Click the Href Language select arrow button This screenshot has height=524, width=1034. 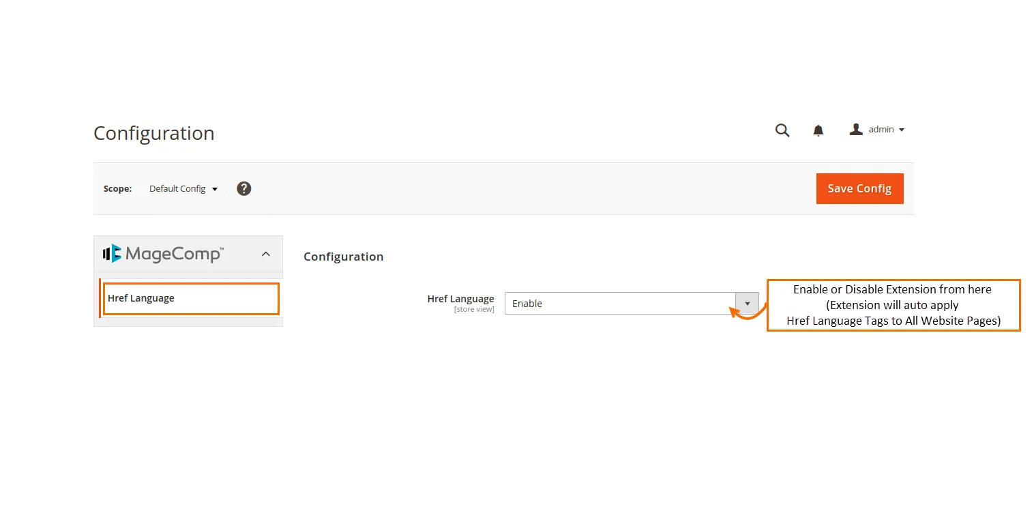[x=747, y=304]
